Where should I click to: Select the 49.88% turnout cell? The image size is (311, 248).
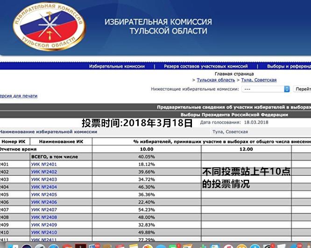tap(147, 232)
